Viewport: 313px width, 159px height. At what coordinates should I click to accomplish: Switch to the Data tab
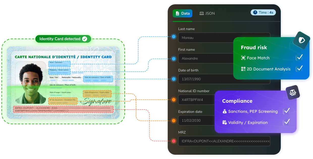pos(182,13)
